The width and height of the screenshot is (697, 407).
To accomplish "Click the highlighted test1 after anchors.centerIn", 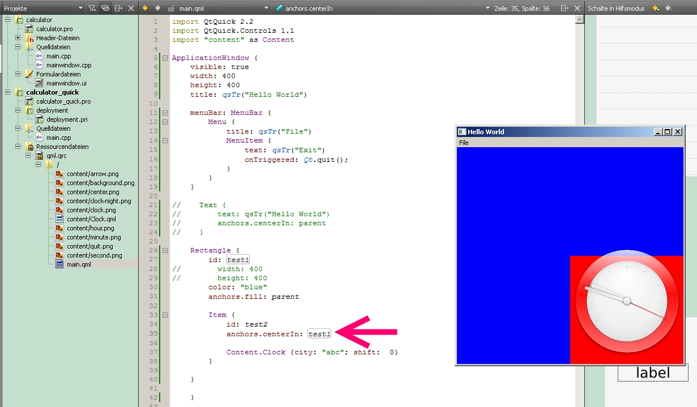I will tap(319, 334).
